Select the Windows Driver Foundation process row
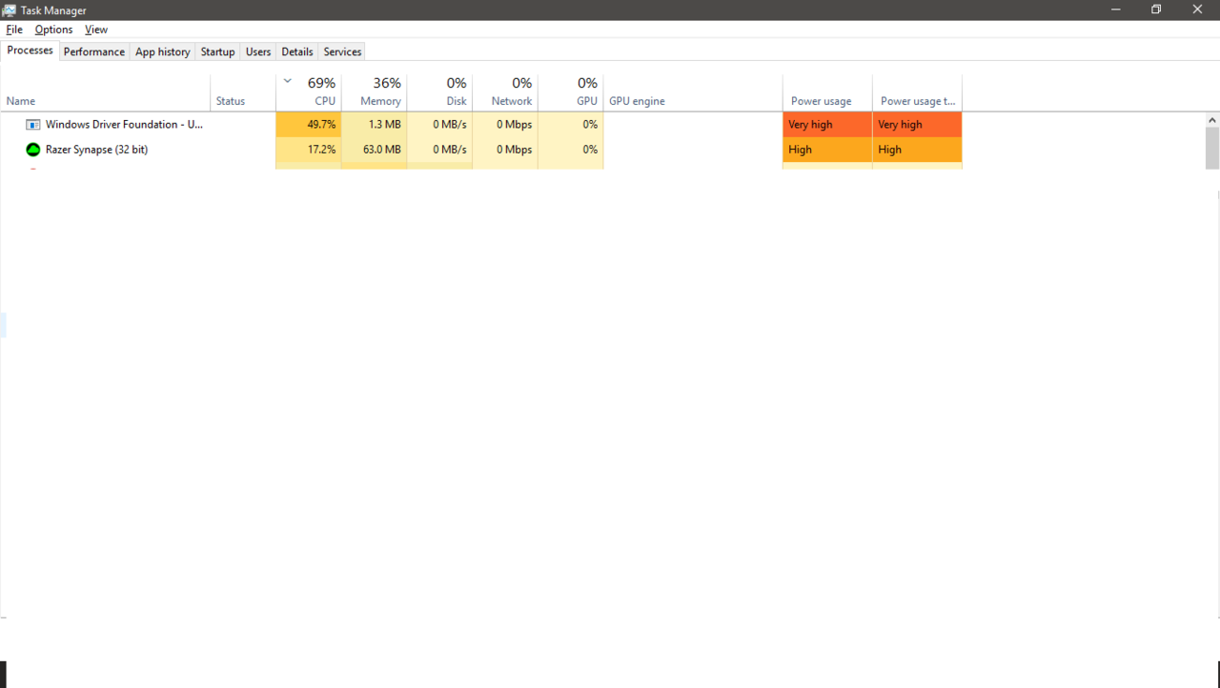Viewport: 1220px width, 688px height. (481, 125)
